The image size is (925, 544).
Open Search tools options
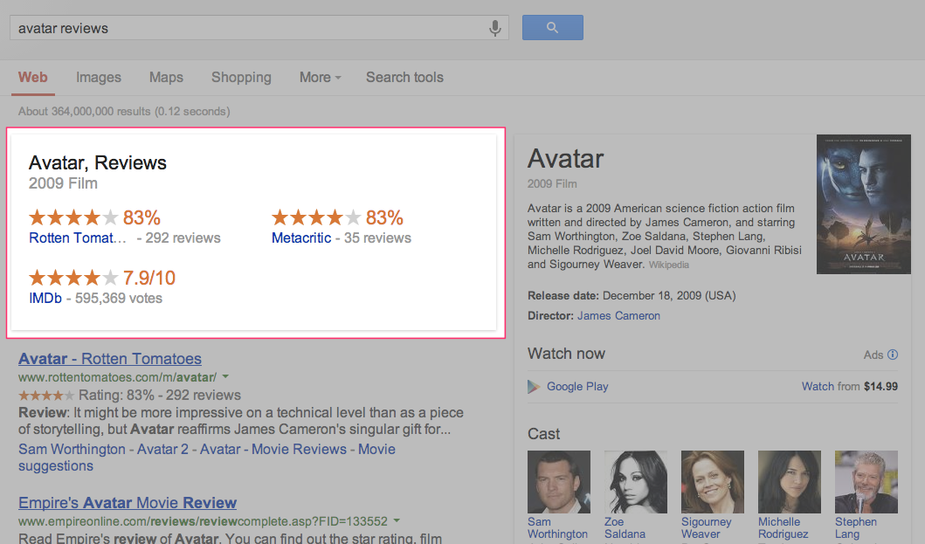(404, 78)
